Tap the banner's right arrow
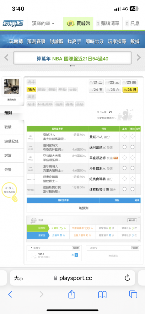Image resolution: width=145 pixels, height=314 pixels. tap(139, 58)
